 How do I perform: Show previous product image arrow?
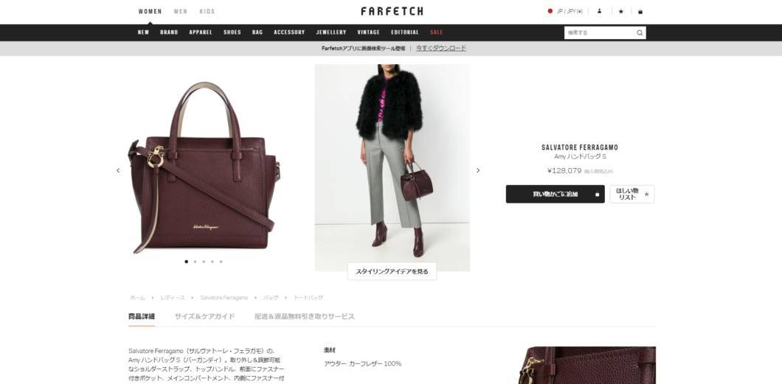(x=118, y=170)
